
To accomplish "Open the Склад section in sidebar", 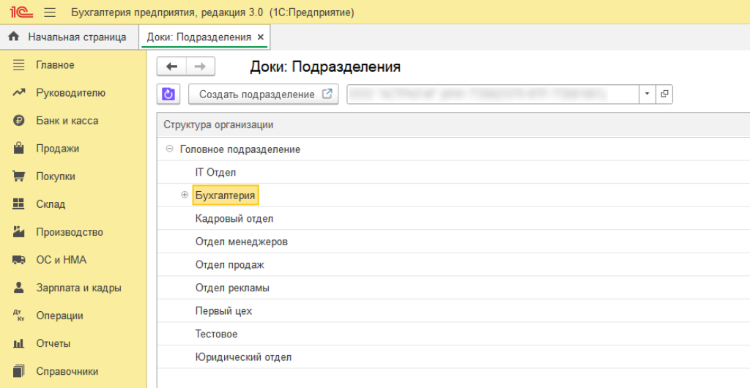I will [51, 204].
